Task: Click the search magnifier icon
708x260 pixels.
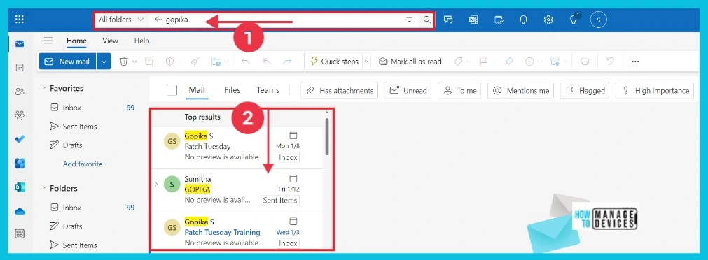Action: (426, 20)
